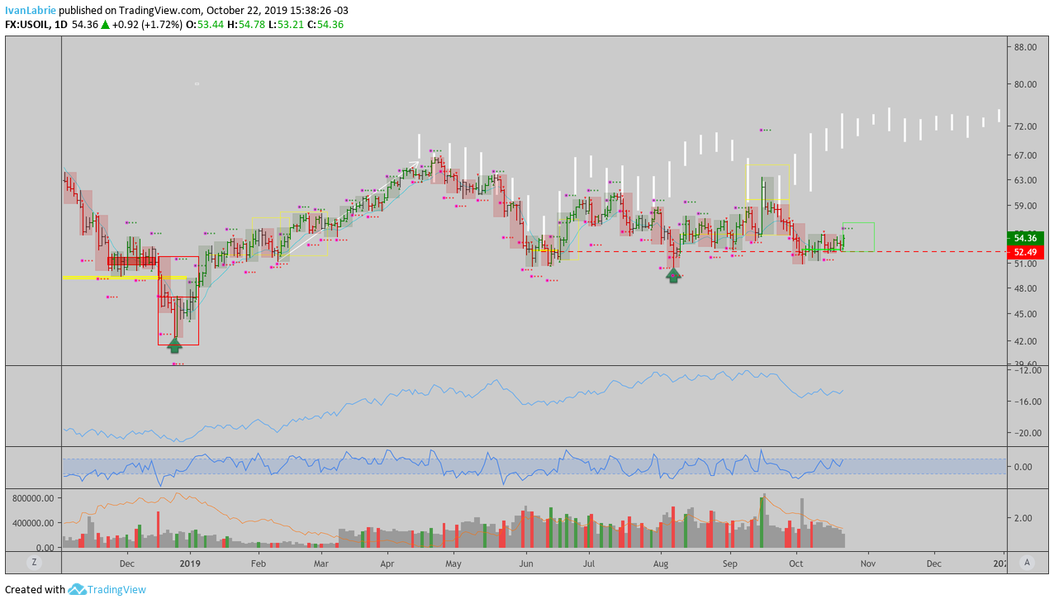Click the Feb label on the time axis
Image resolution: width=1054 pixels, height=604 pixels.
coord(258,564)
